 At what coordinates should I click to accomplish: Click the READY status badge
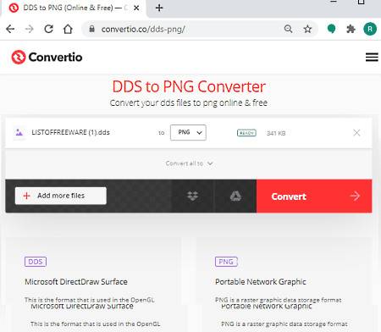246,133
